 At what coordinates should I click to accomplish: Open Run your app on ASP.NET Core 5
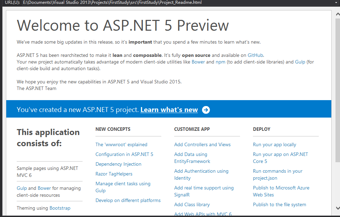coord(280,158)
